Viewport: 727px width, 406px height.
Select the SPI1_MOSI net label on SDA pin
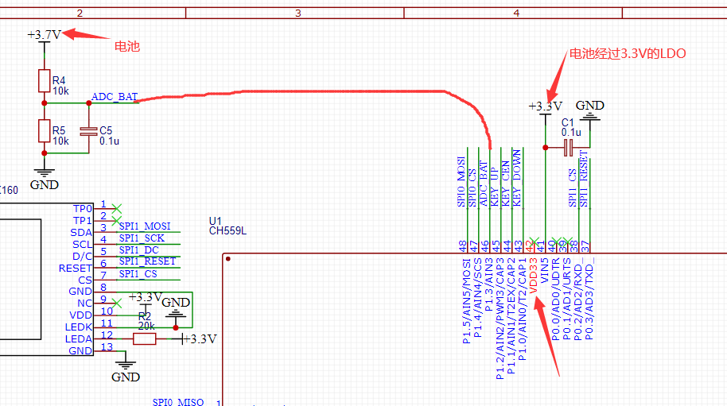pyautogui.click(x=145, y=226)
